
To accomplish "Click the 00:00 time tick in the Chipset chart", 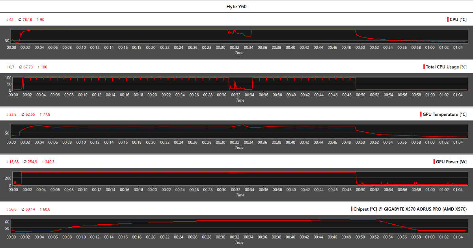I will click(x=11, y=237).
